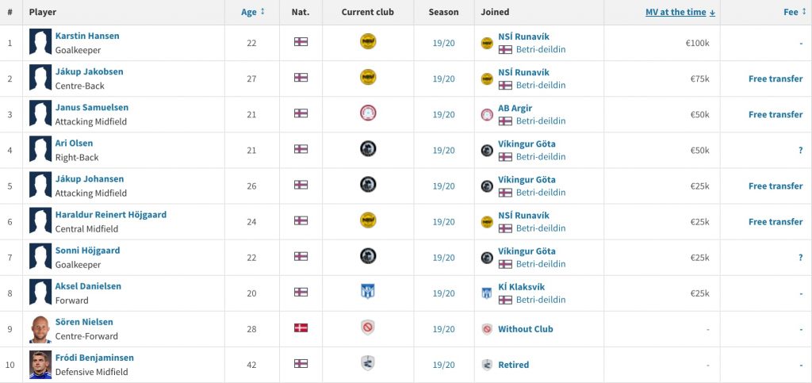Click the Faroe Islands flag in Jákup Jakobsen's row

[x=301, y=77]
